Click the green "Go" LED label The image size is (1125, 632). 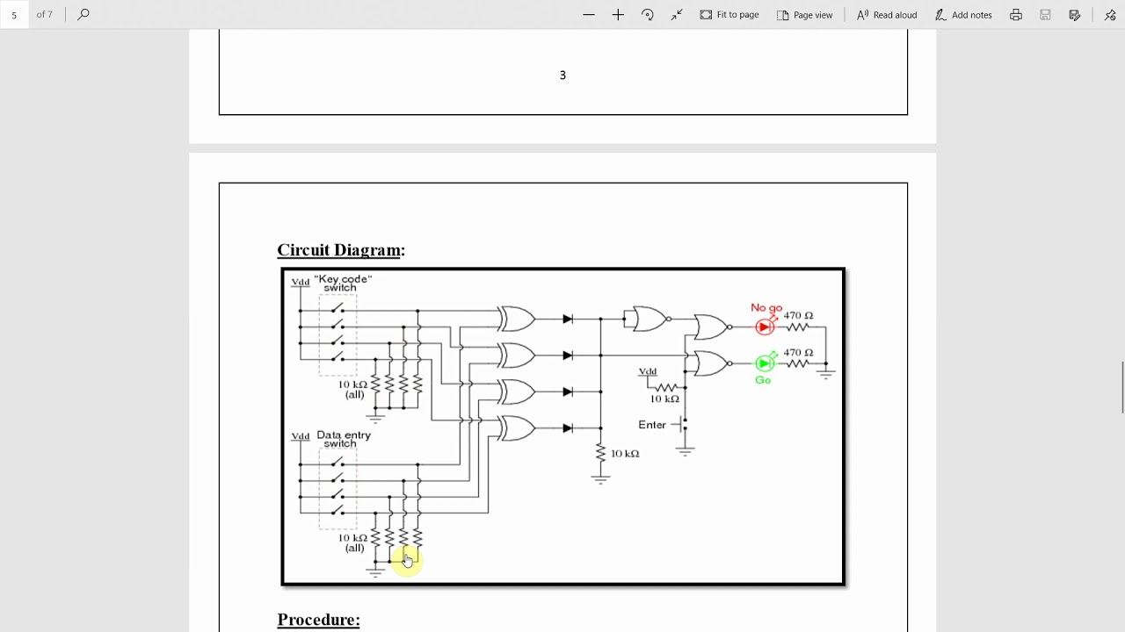(763, 380)
